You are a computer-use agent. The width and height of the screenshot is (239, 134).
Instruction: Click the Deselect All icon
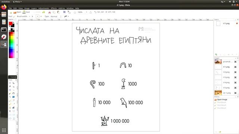pyautogui.click(x=69, y=12)
